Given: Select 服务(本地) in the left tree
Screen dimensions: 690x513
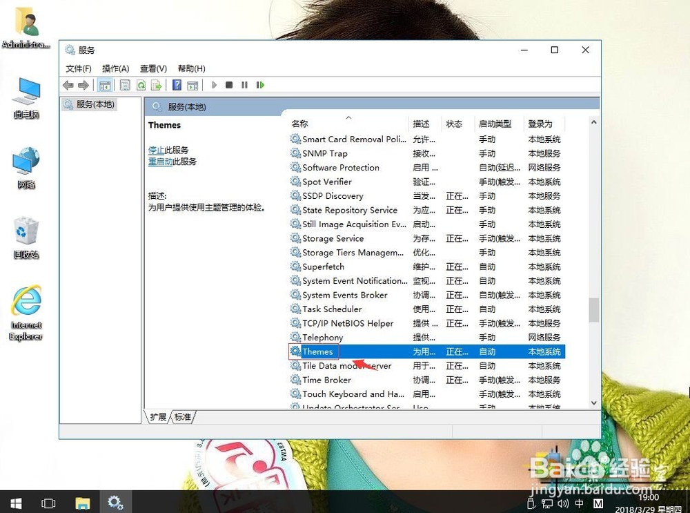Looking at the screenshot, I should click(89, 104).
